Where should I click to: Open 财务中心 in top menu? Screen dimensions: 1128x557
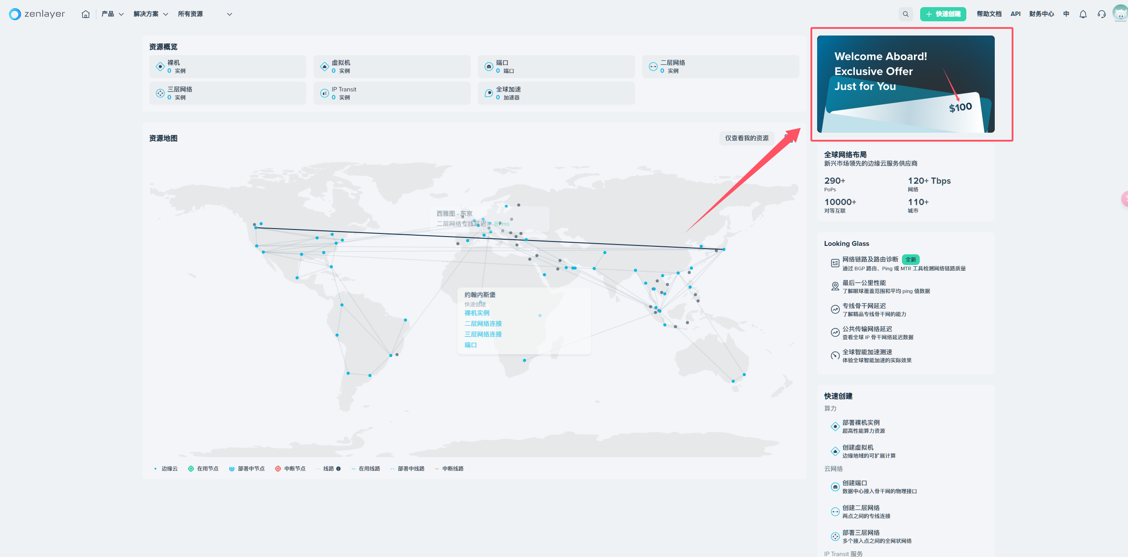pos(1041,14)
